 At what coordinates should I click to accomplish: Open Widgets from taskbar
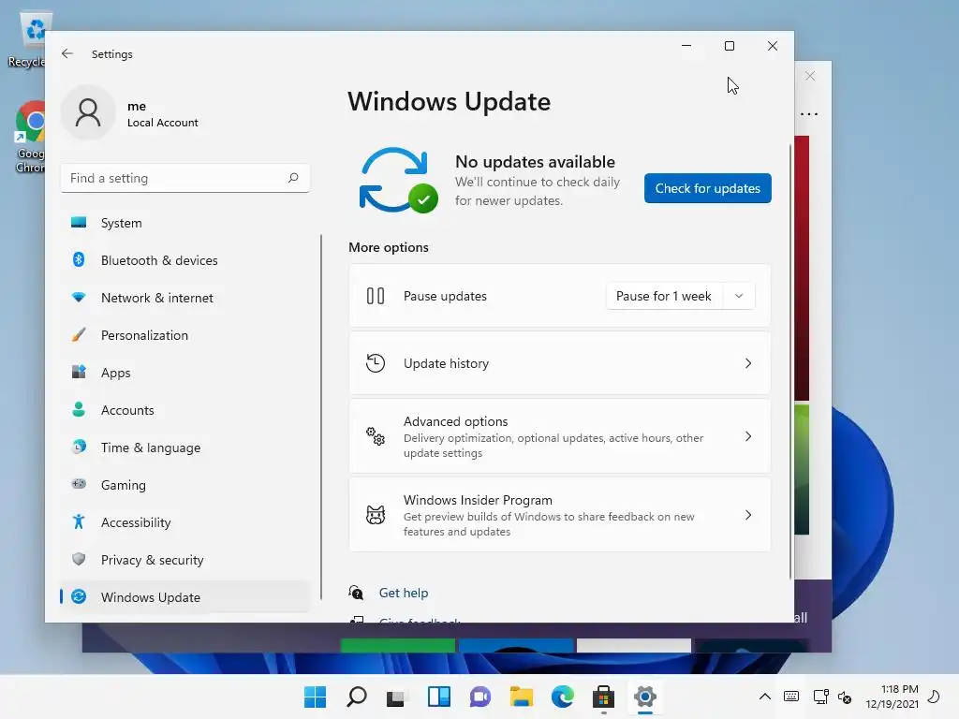pos(439,697)
